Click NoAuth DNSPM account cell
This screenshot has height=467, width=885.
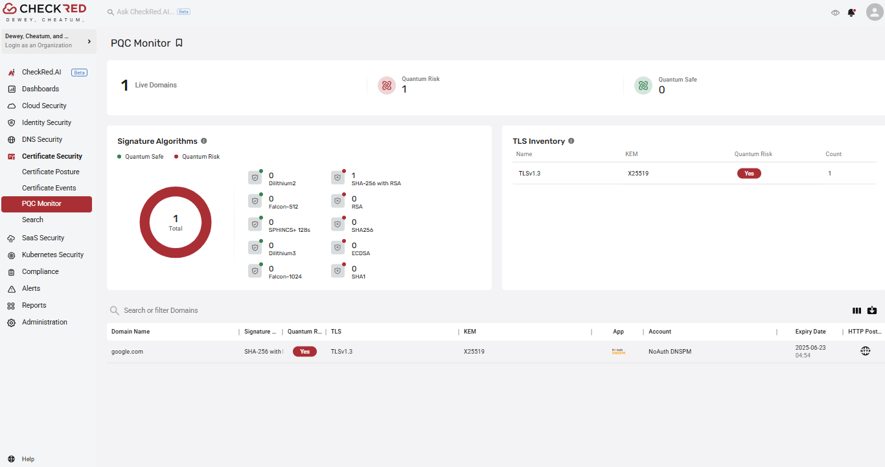(x=670, y=352)
